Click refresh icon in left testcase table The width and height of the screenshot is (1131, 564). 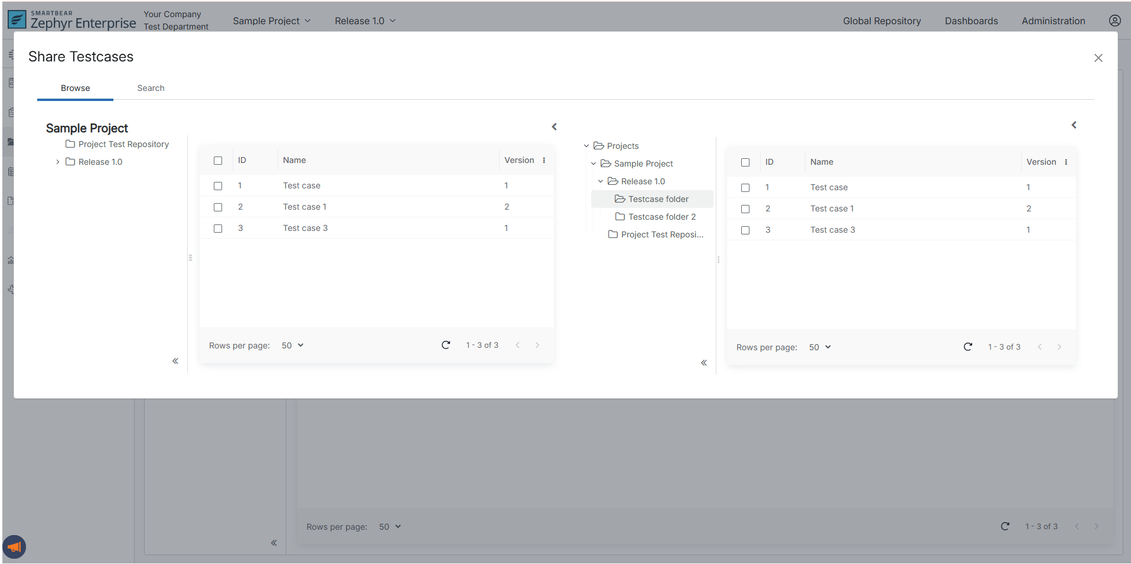(446, 345)
